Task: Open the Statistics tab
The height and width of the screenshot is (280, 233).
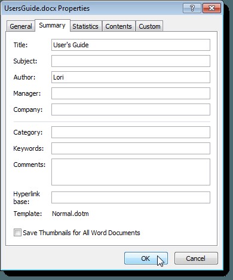Action: click(x=85, y=26)
